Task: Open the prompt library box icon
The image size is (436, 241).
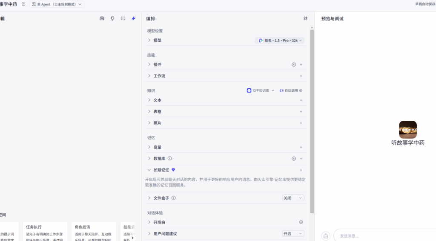Action: [x=102, y=19]
